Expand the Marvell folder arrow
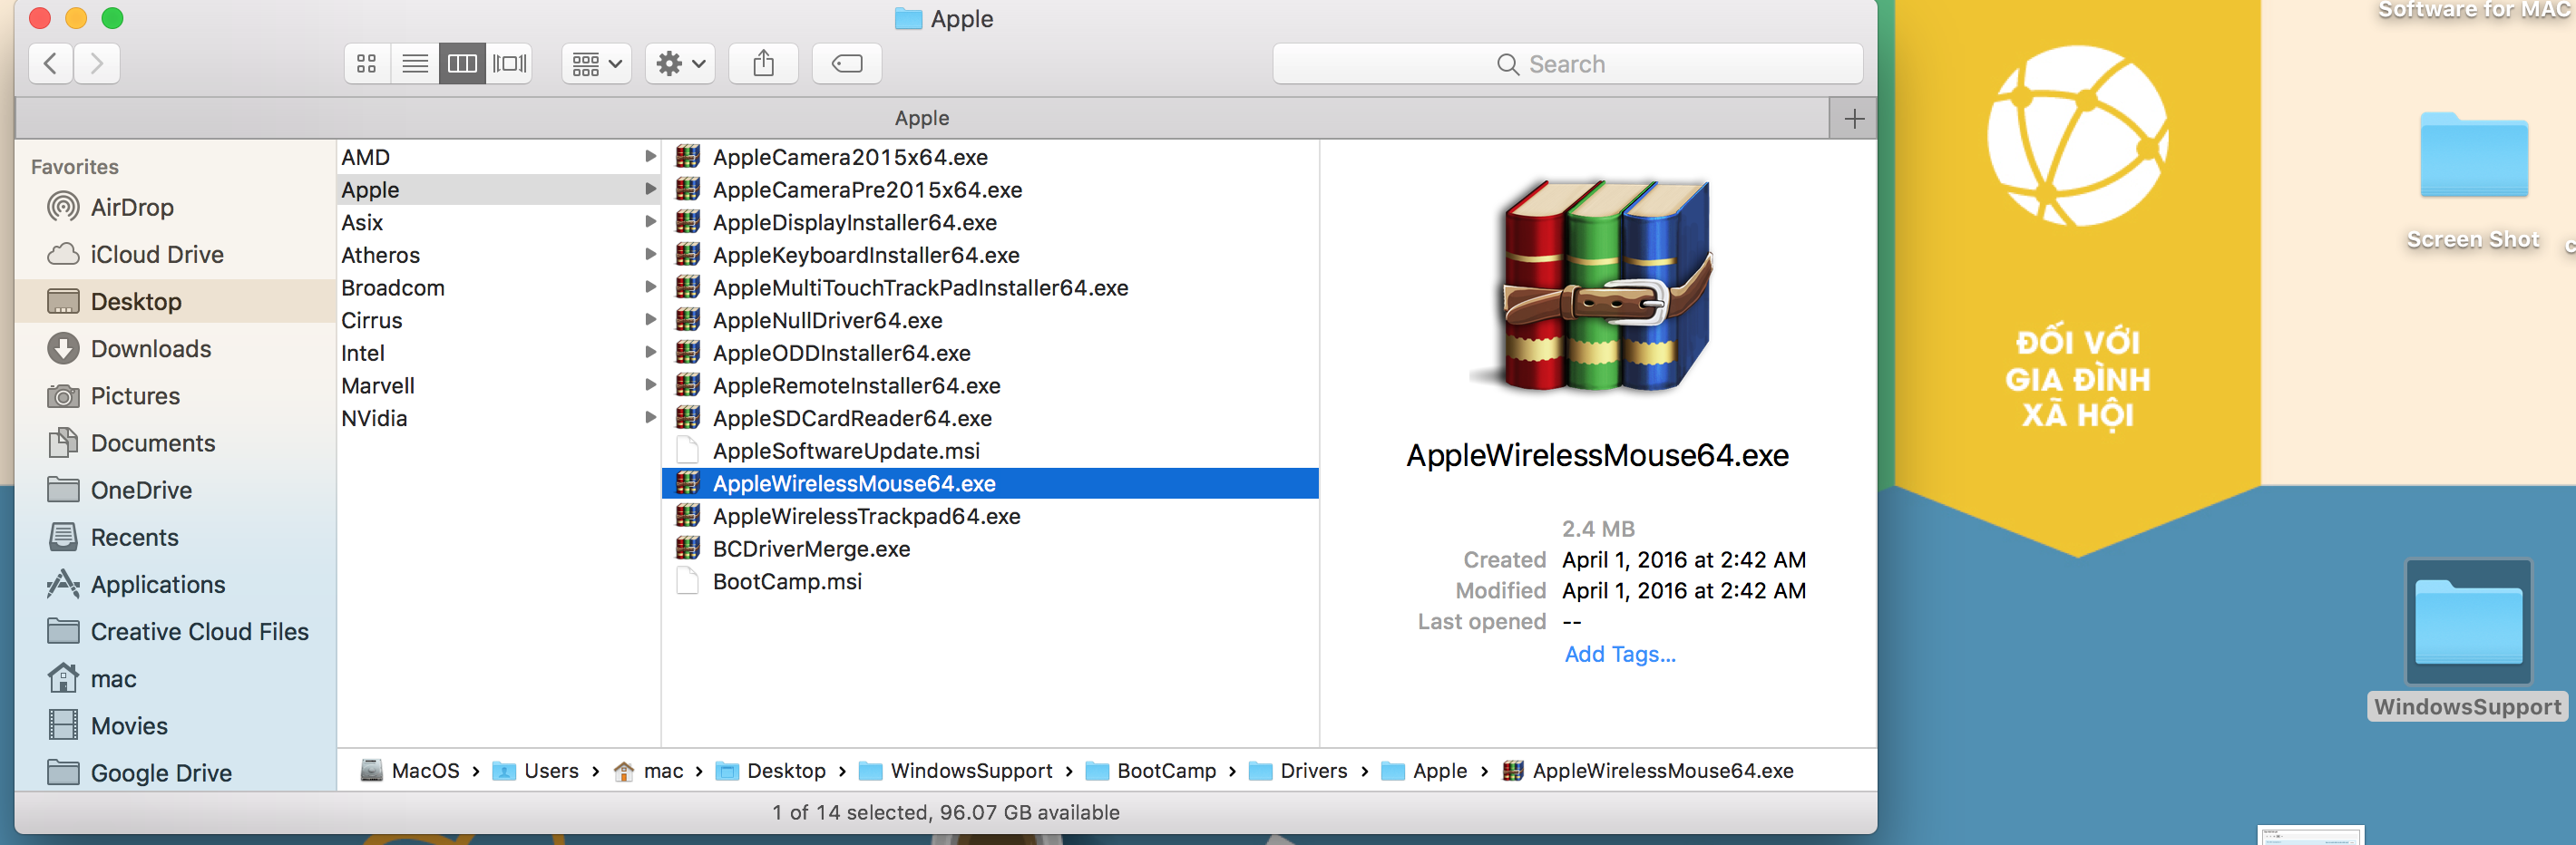The image size is (2576, 845). 650,385
